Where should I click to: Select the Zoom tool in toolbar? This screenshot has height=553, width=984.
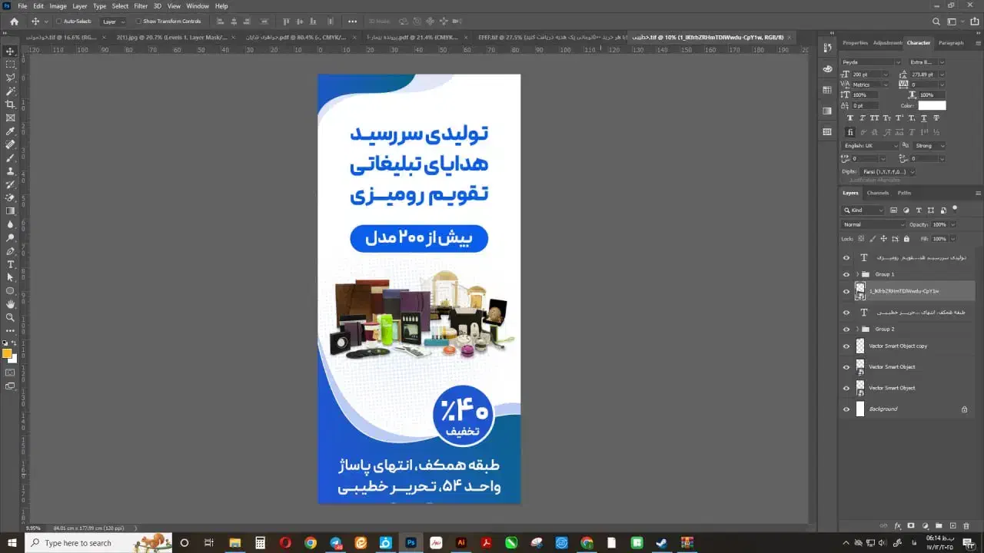10,317
